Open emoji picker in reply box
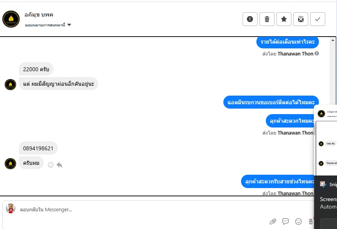337x229 pixels. [298, 222]
